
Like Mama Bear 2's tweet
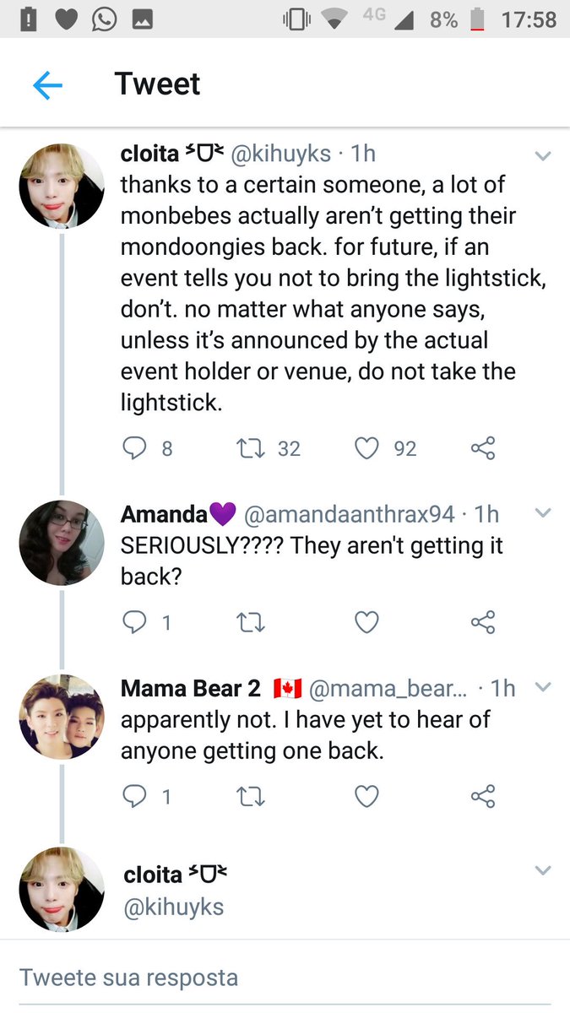pos(366,796)
